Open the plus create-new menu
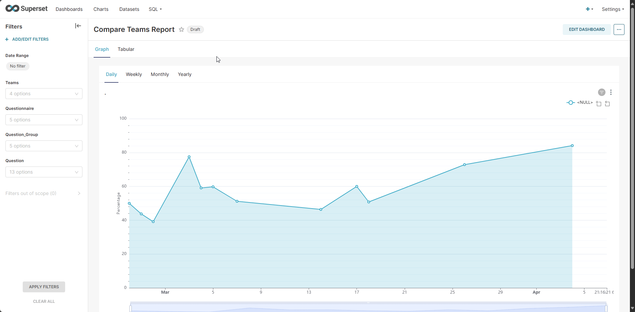Screen dimensions: 635x312 click(589, 9)
